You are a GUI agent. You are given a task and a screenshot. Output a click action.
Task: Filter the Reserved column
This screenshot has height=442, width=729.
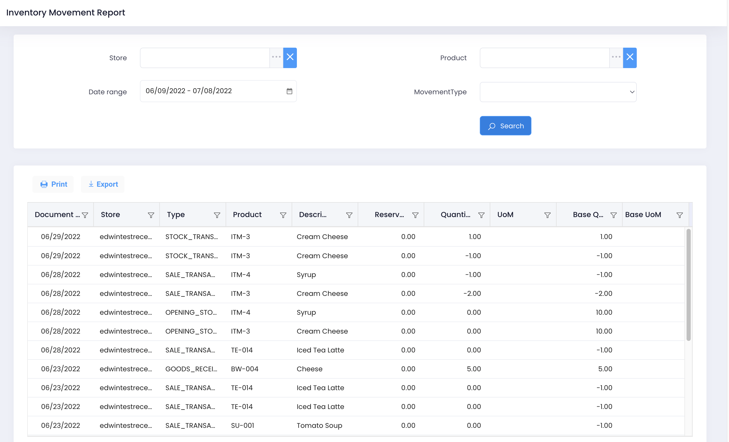pyautogui.click(x=415, y=215)
